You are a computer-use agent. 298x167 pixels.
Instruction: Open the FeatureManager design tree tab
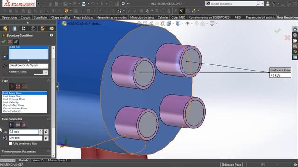click(x=5, y=29)
